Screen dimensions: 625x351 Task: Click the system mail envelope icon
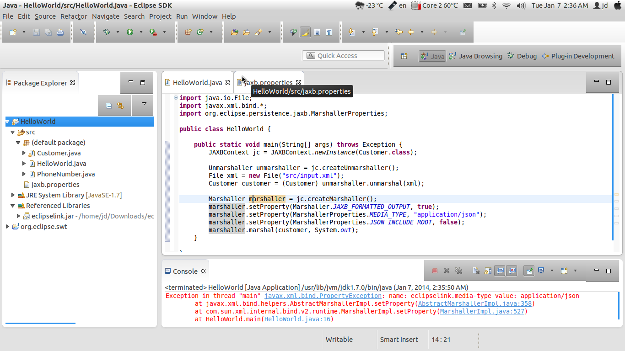467,5
